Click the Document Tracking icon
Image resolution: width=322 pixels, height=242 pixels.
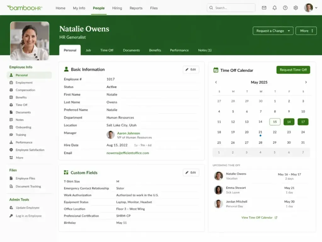coord(11,186)
